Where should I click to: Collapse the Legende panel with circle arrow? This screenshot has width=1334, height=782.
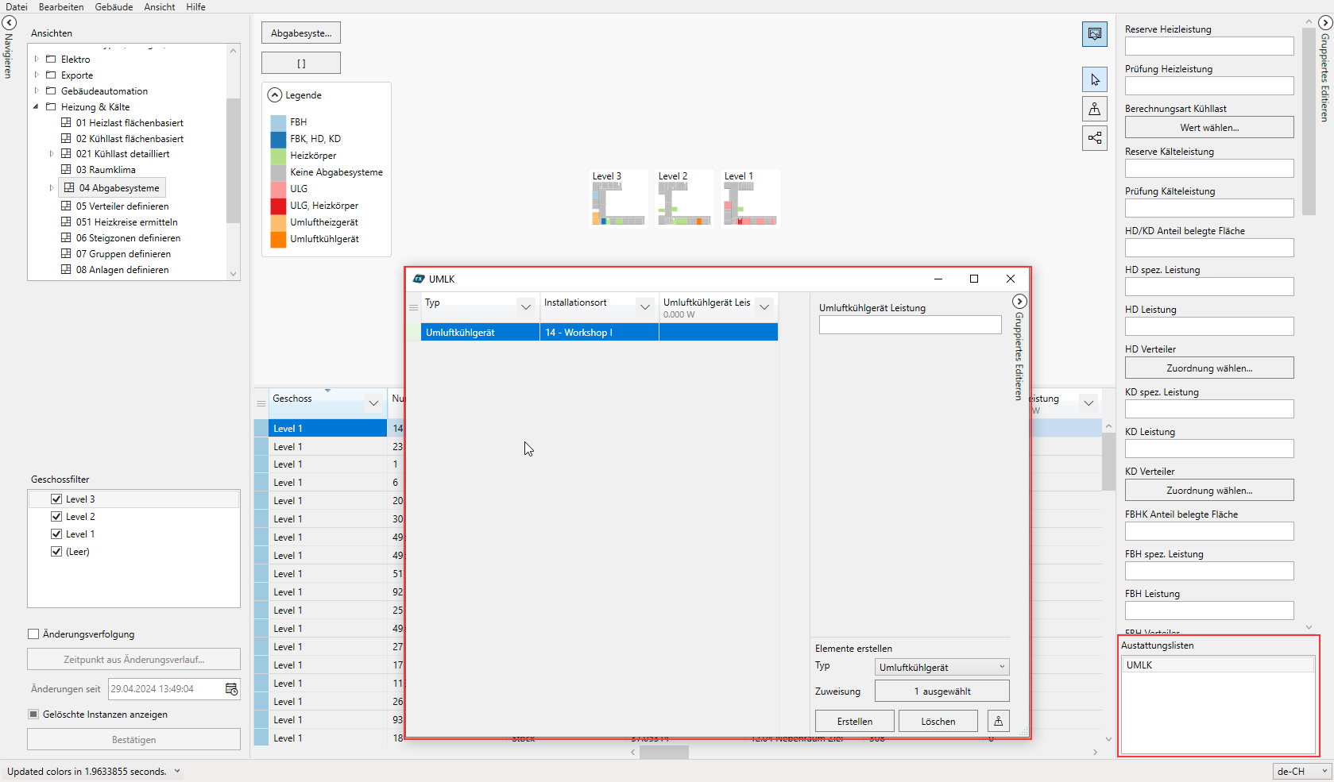point(275,95)
